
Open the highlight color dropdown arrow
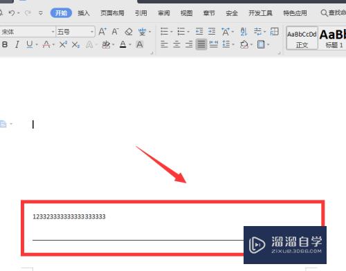pos(113,44)
